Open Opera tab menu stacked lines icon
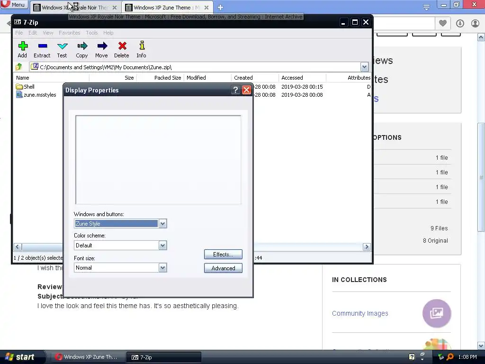The image size is (485, 364). click(426, 7)
